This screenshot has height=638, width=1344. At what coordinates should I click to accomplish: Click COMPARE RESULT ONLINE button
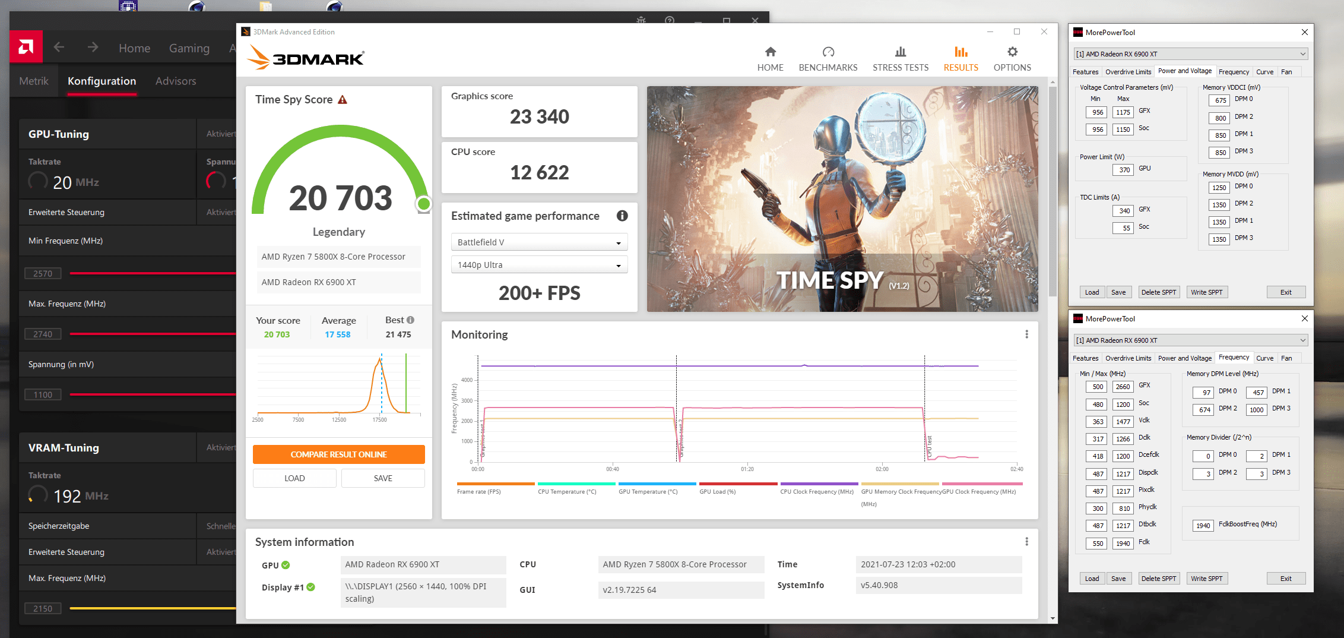pos(338,454)
